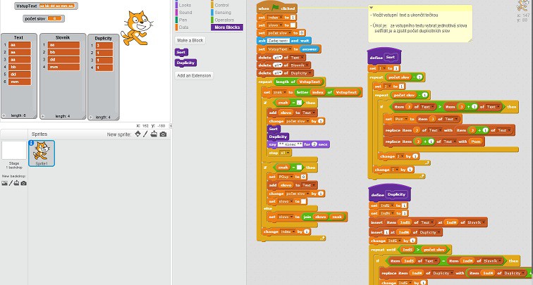Open the Data block category
This screenshot has height=285, width=533.
(x=185, y=27)
